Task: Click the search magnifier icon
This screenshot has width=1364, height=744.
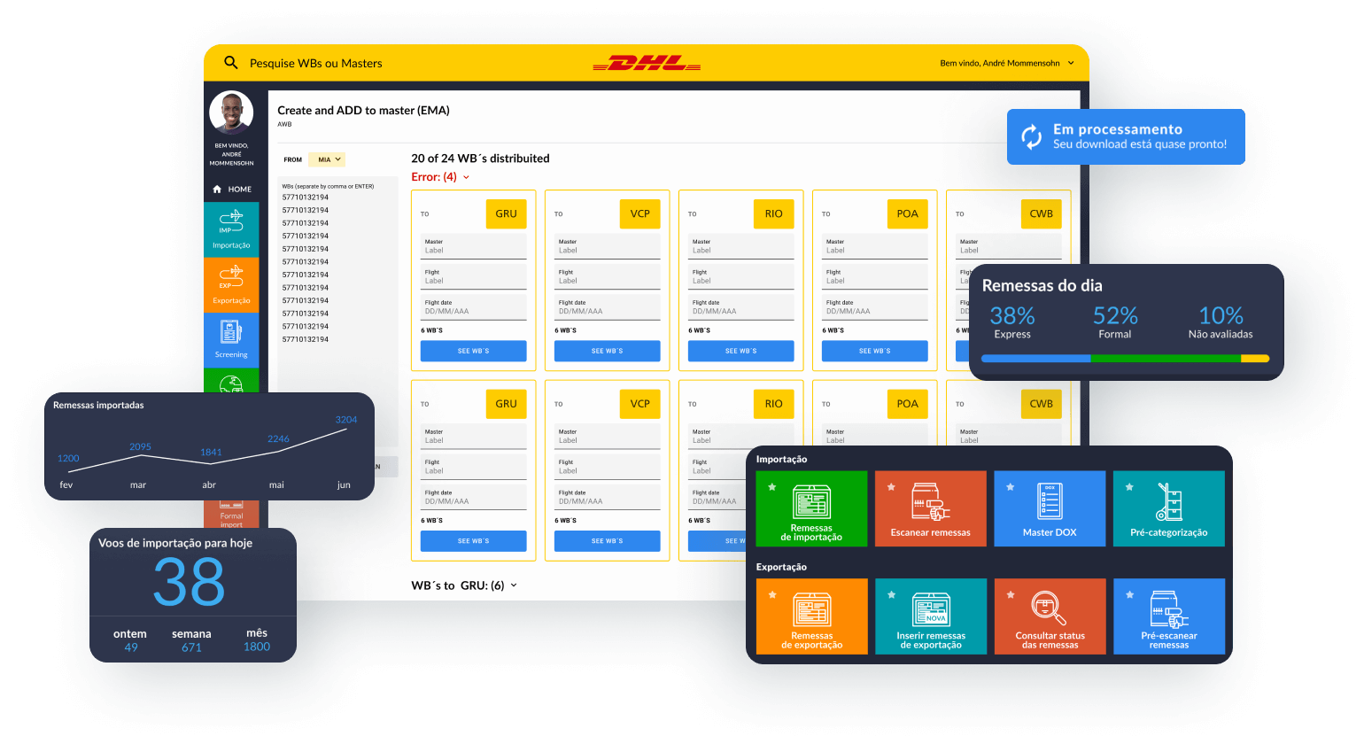Action: click(x=231, y=63)
